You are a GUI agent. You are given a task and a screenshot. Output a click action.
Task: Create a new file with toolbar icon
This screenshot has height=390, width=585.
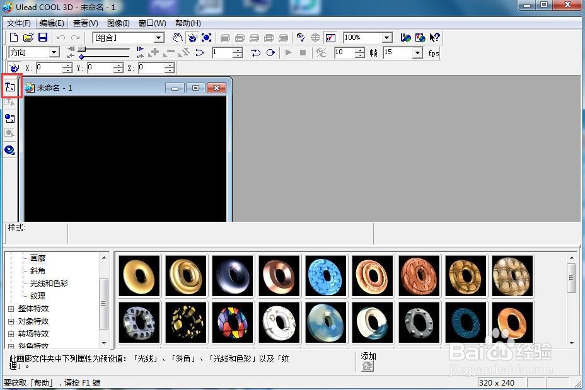tap(13, 37)
